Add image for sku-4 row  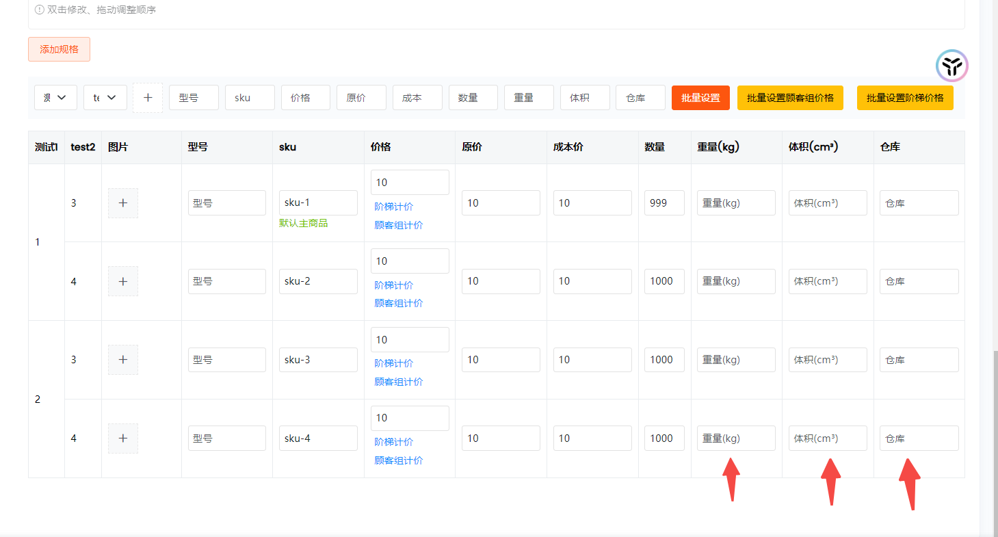point(123,438)
